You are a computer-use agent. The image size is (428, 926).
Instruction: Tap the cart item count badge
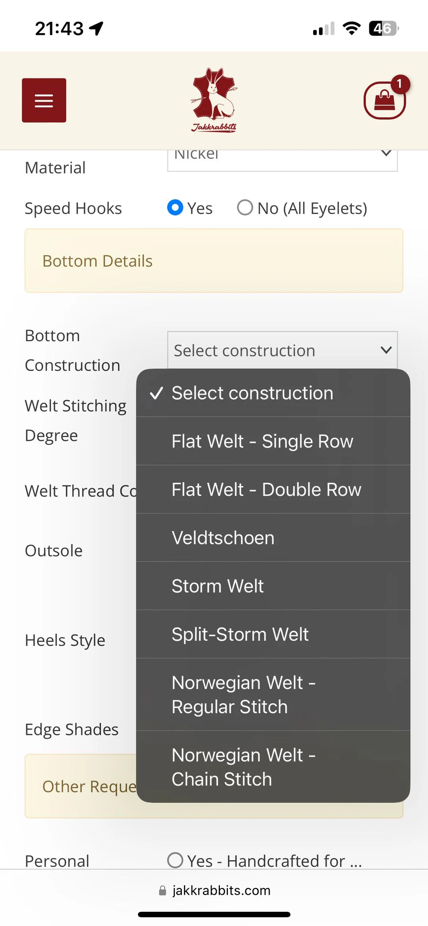[399, 84]
